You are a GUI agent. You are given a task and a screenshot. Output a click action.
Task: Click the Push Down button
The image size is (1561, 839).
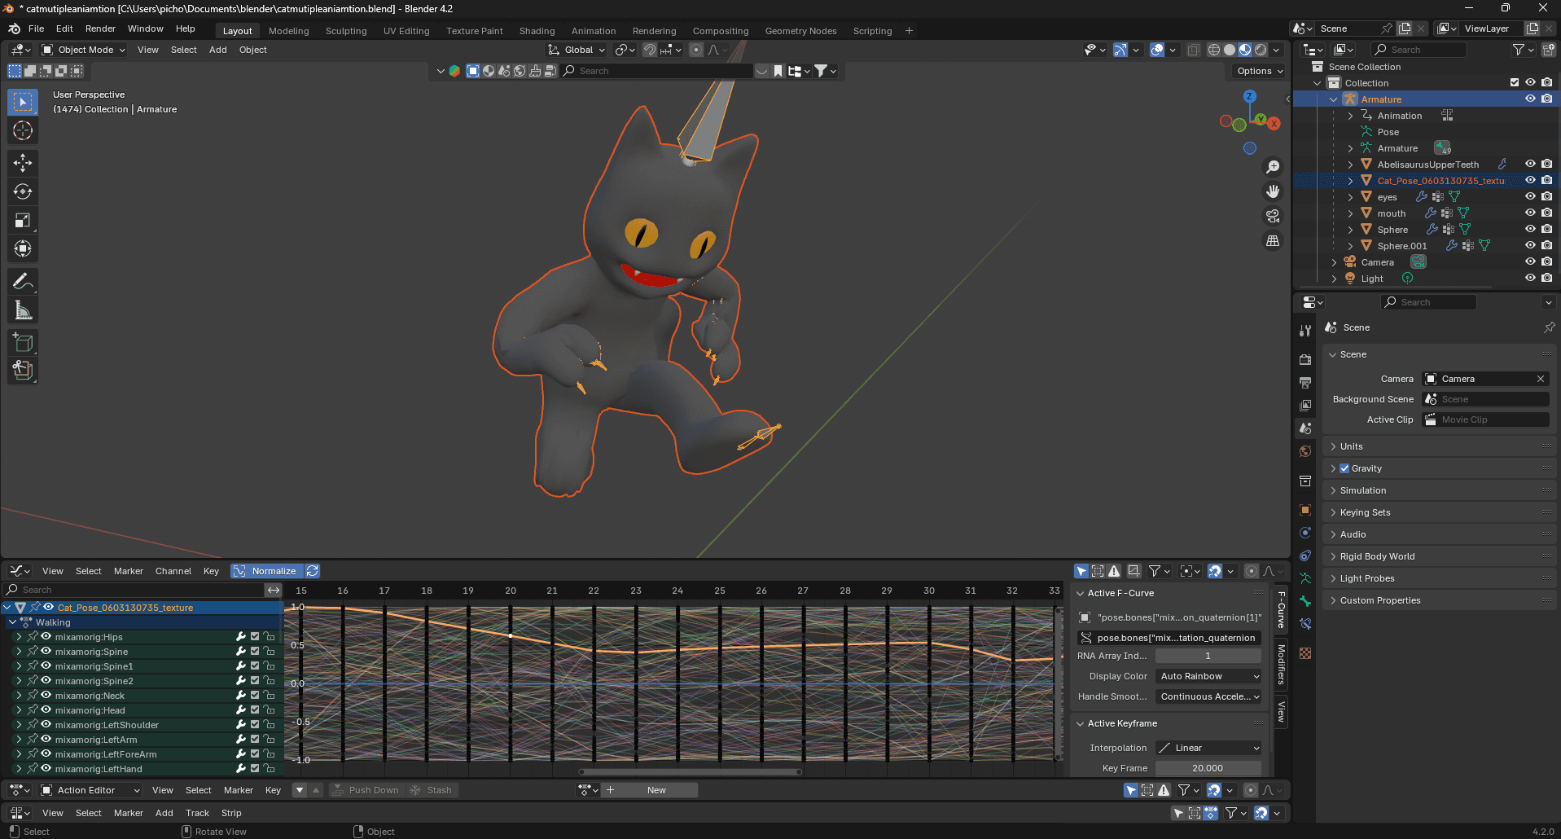pyautogui.click(x=366, y=790)
